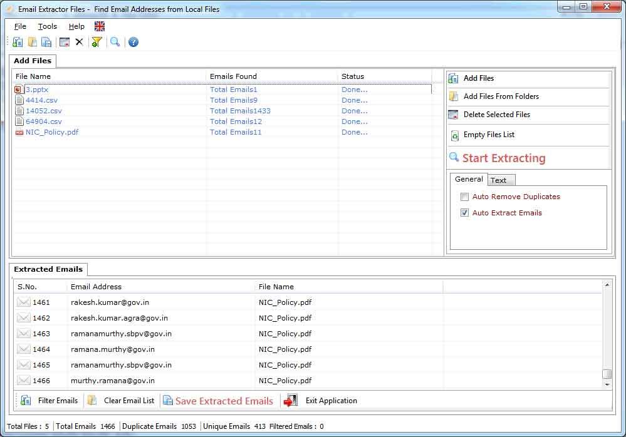Image resolution: width=626 pixels, height=437 pixels.
Task: Click the UK flag language icon
Action: pyautogui.click(x=100, y=26)
